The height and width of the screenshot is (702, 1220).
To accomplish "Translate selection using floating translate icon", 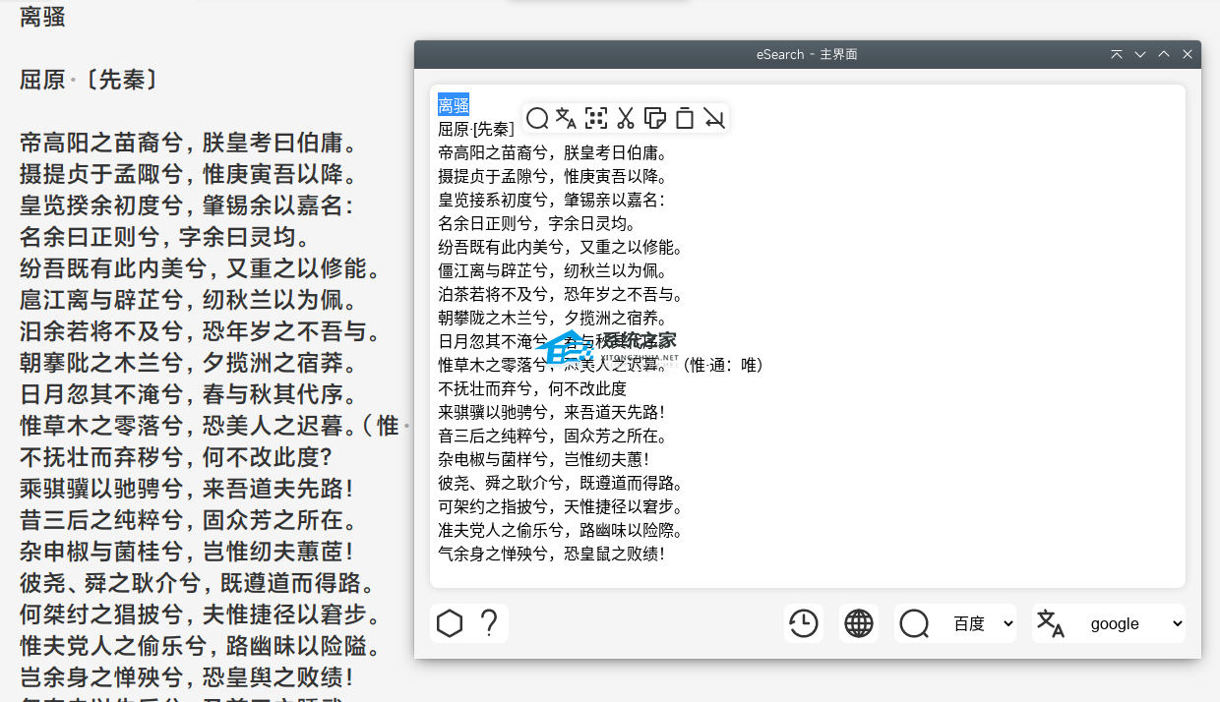I will tap(566, 119).
